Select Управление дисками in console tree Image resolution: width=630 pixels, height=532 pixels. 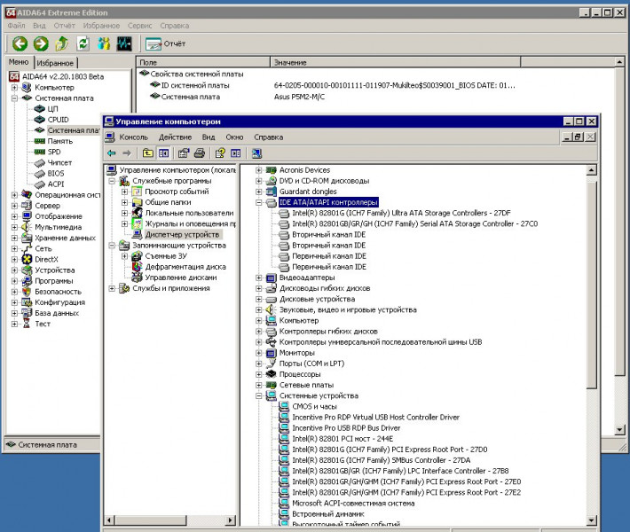click(x=181, y=278)
